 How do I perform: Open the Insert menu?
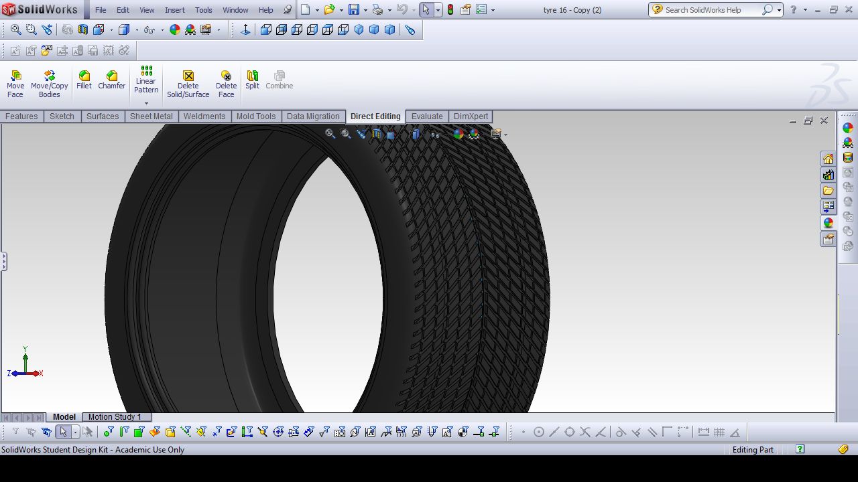click(175, 10)
